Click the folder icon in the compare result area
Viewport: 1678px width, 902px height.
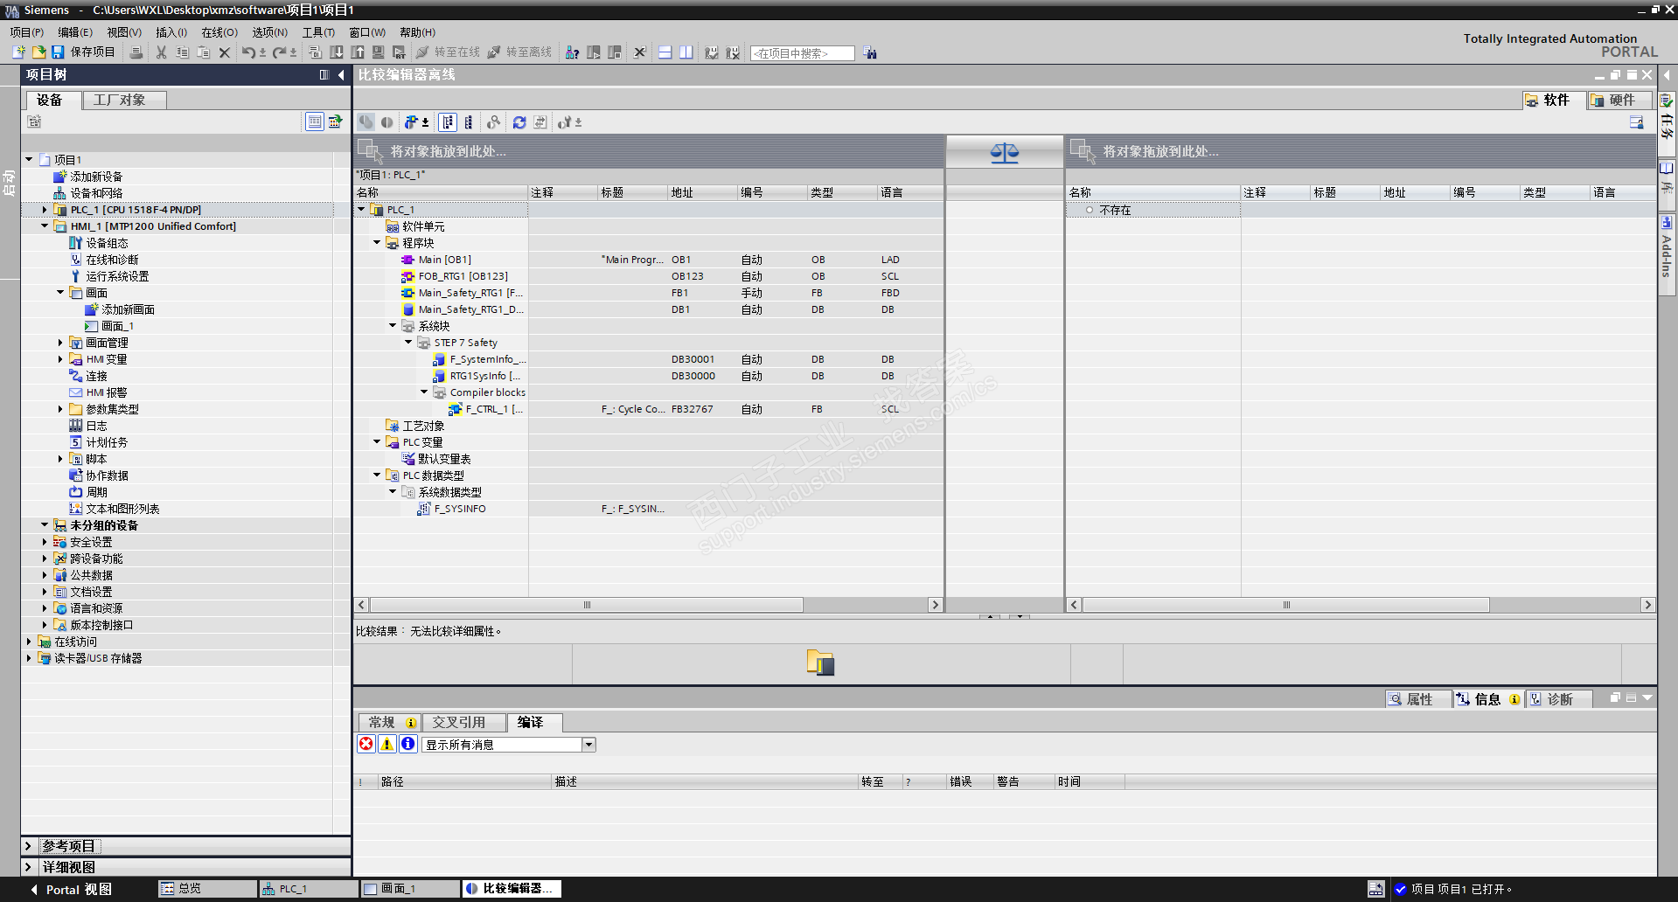click(x=820, y=663)
